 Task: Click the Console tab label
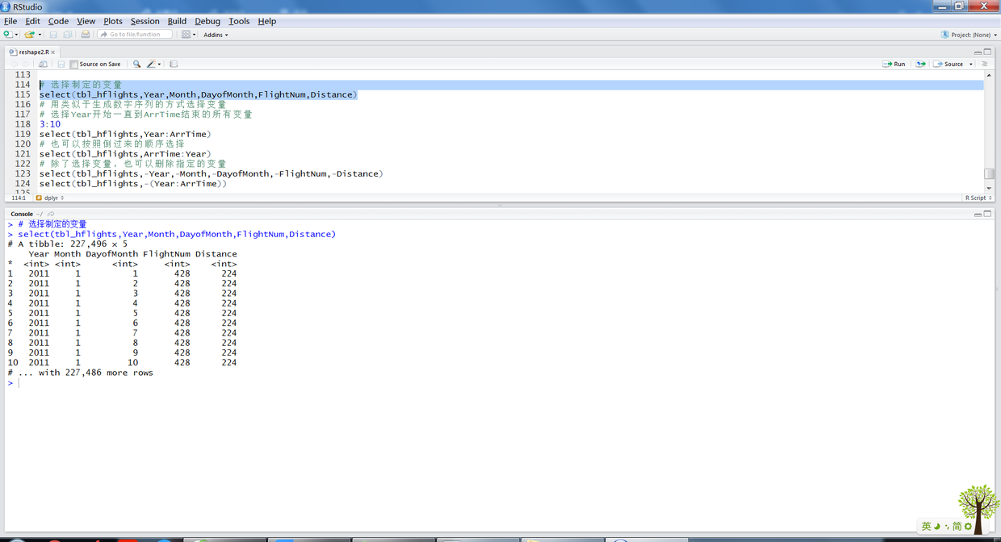(21, 214)
